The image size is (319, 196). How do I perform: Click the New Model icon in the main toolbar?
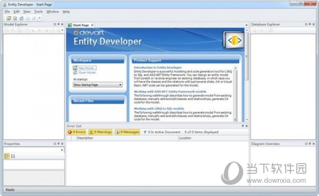(9, 18)
